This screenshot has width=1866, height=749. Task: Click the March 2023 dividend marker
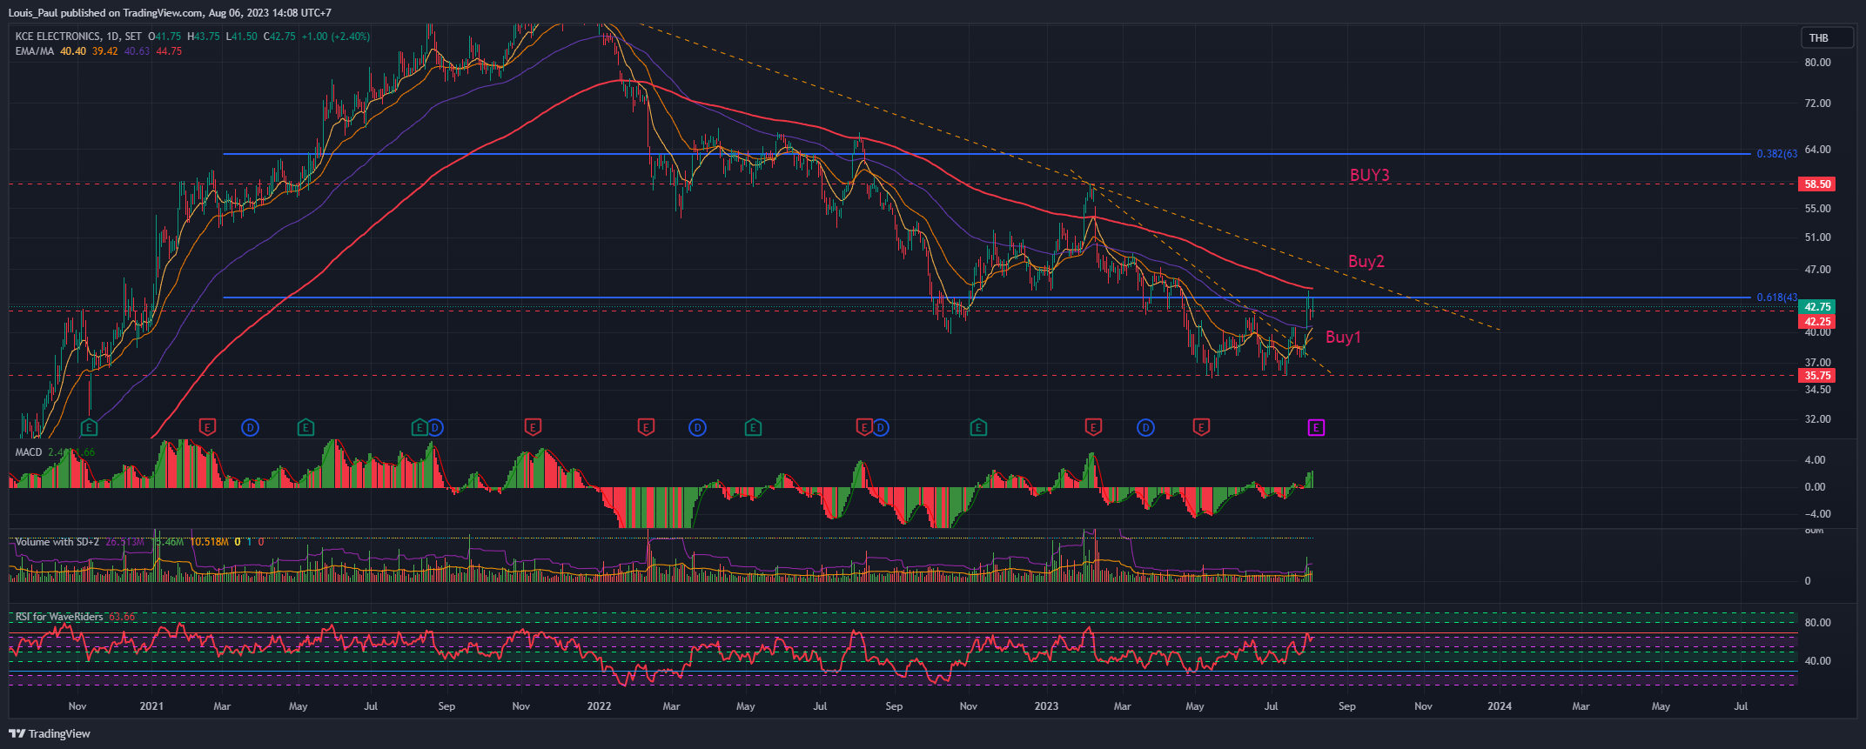pos(1145,427)
